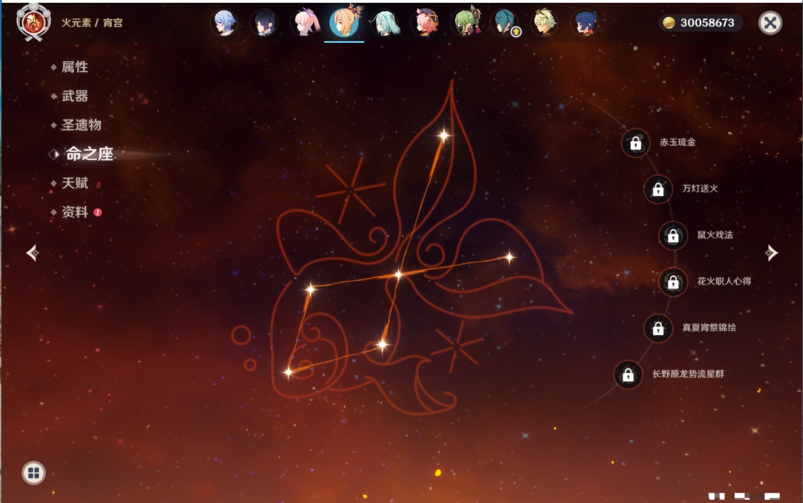Open the 万灯送火 constellation label

click(700, 188)
